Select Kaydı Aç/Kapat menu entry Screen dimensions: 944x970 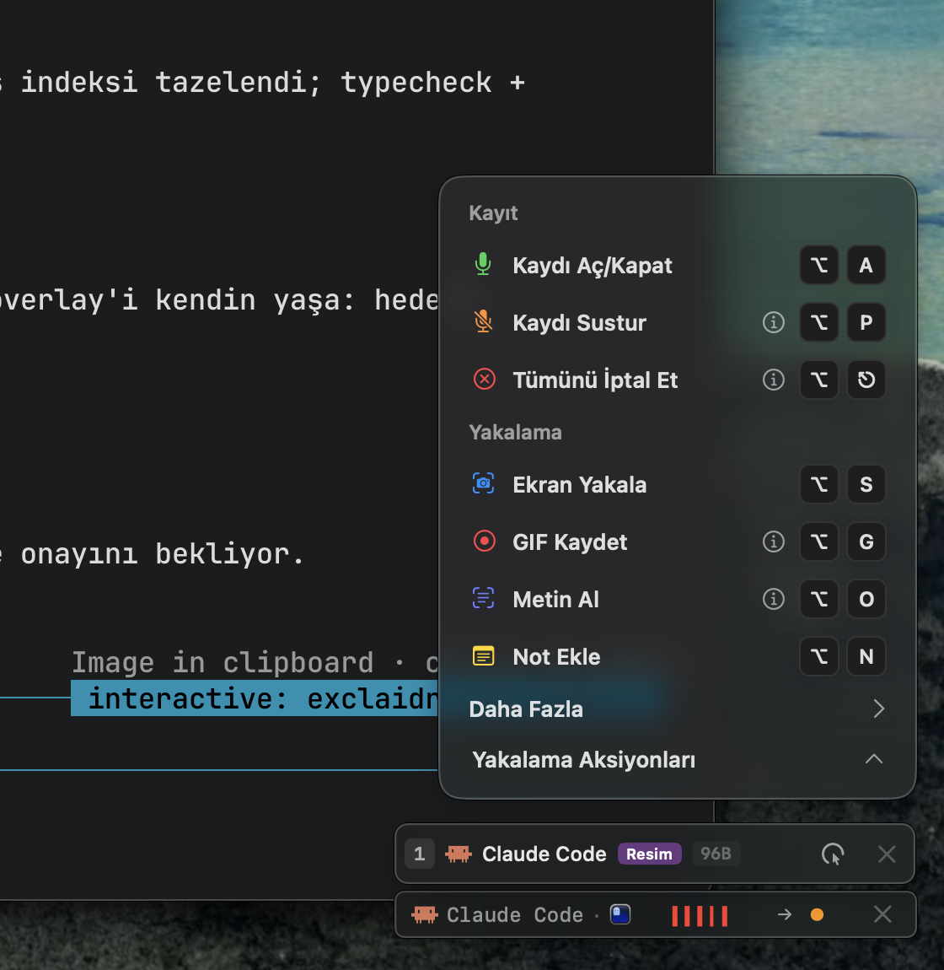point(678,265)
